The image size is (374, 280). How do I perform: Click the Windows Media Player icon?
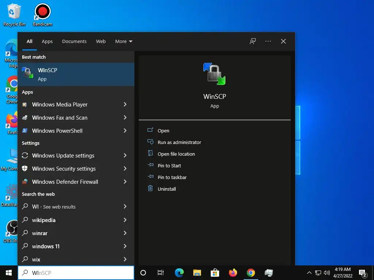(24, 105)
